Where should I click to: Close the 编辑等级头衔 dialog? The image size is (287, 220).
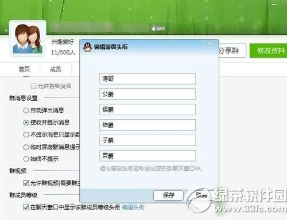pos(210,44)
